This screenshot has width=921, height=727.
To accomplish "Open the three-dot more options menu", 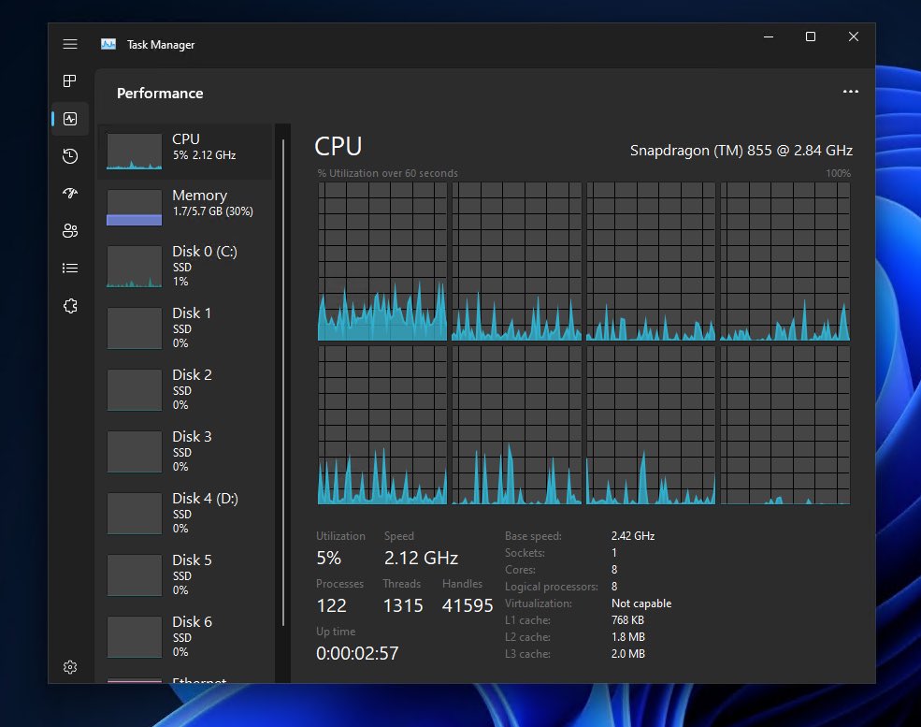I will 851,92.
